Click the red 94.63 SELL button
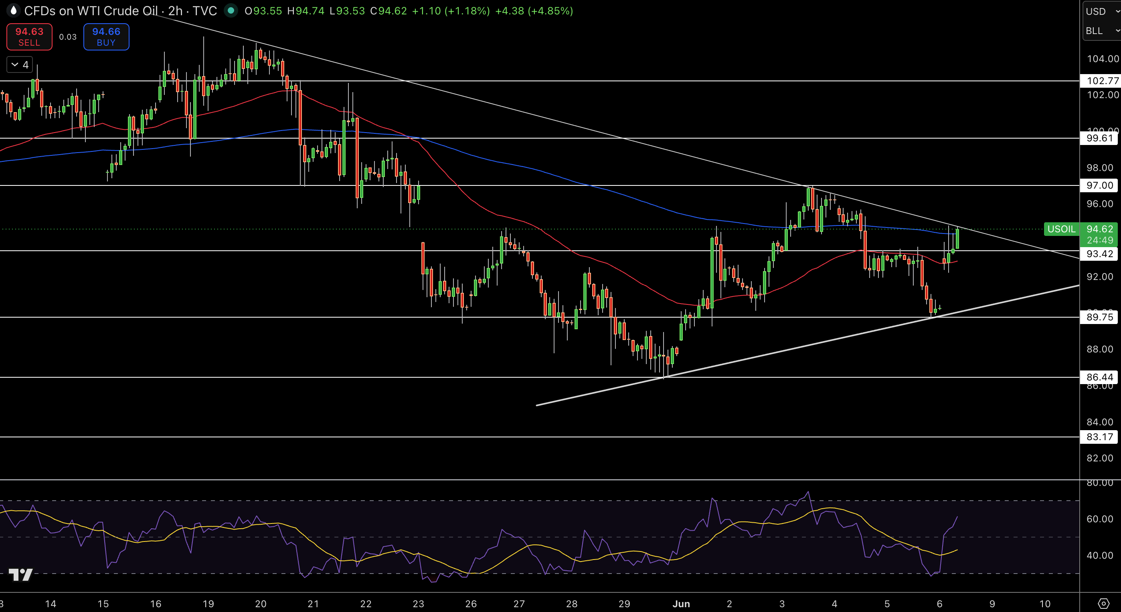Image resolution: width=1121 pixels, height=612 pixels. pyautogui.click(x=29, y=37)
